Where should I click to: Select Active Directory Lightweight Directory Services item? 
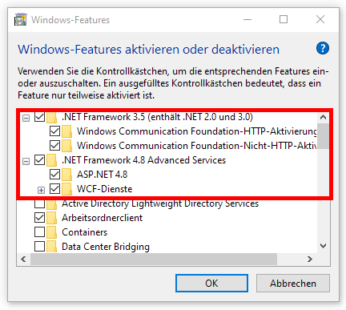[160, 203]
